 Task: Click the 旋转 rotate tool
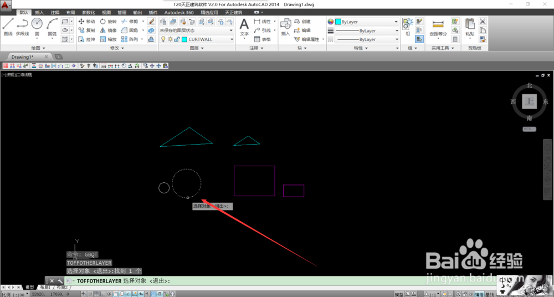click(x=108, y=22)
